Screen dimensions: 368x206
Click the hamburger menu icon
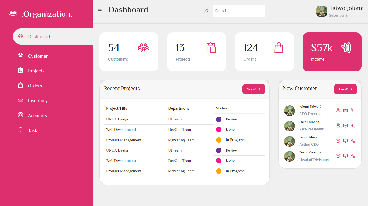pos(100,11)
